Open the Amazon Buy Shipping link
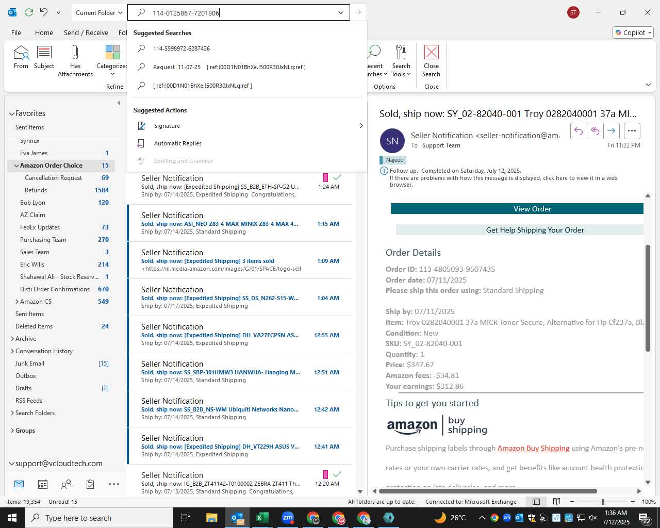Image resolution: width=660 pixels, height=528 pixels. pos(533,448)
